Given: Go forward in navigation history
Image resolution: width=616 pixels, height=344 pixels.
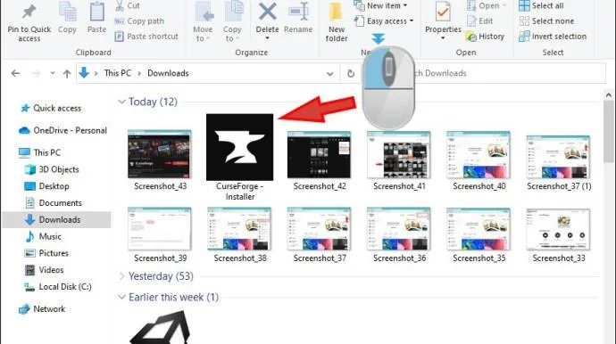Looking at the screenshot, I should click(36, 73).
